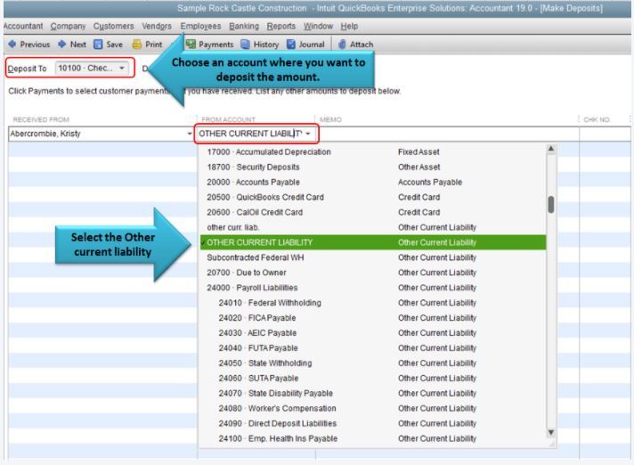Click scroll up arrow in account list

pos(550,149)
